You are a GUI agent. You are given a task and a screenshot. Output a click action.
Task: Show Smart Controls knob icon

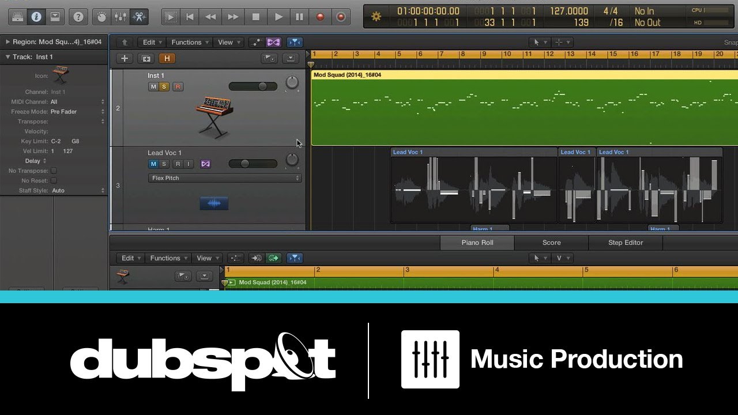pyautogui.click(x=101, y=17)
